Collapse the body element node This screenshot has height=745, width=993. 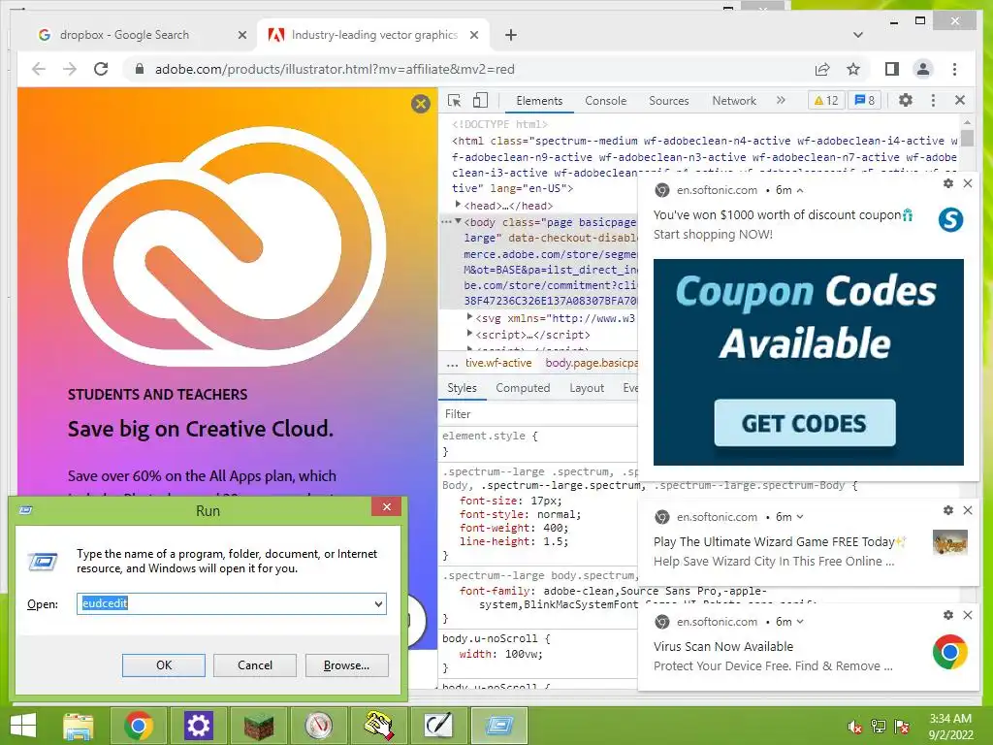pyautogui.click(x=458, y=221)
